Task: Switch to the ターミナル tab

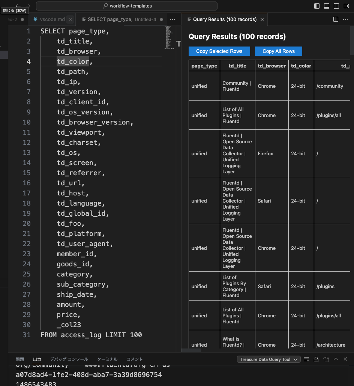Action: coord(107,359)
